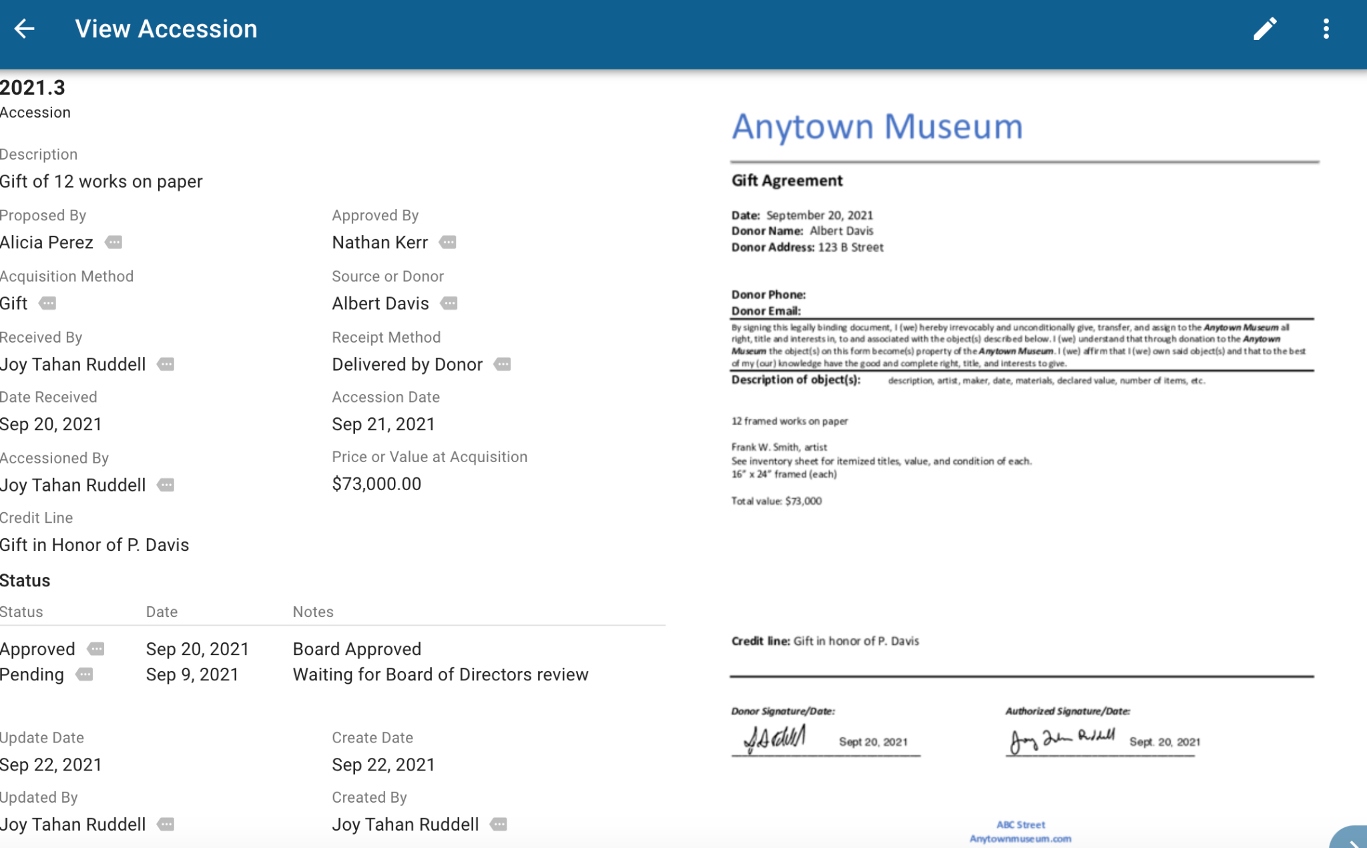Select the Pending status row
The height and width of the screenshot is (848, 1367).
pyautogui.click(x=32, y=675)
